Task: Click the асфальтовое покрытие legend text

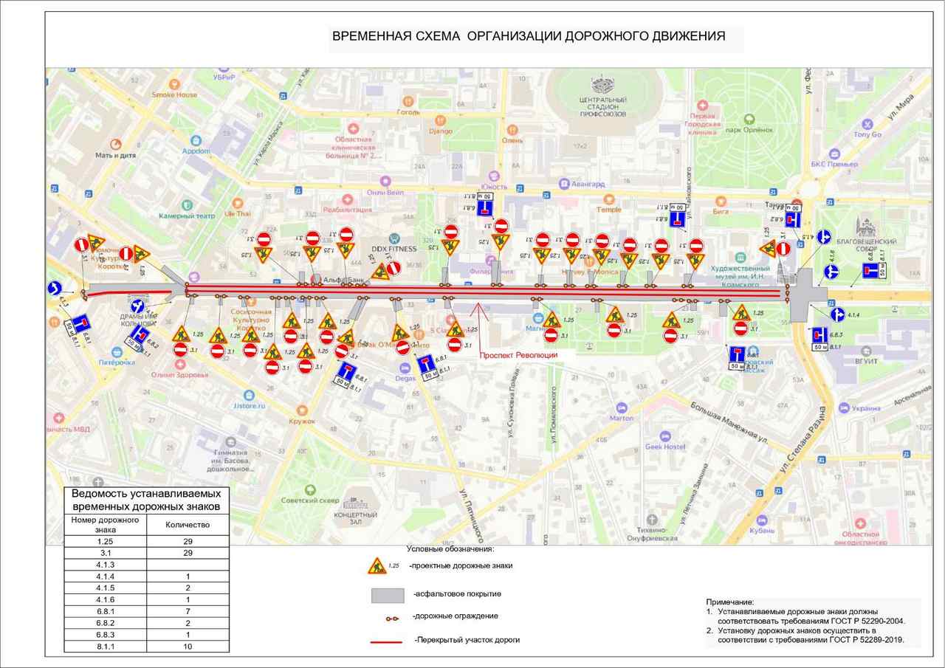Action: (x=458, y=593)
